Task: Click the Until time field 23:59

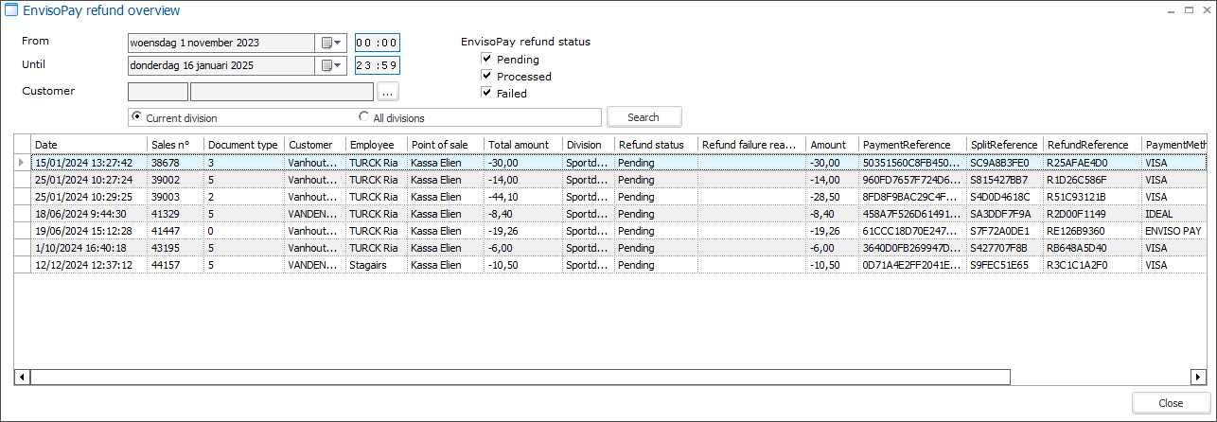Action: click(x=377, y=65)
